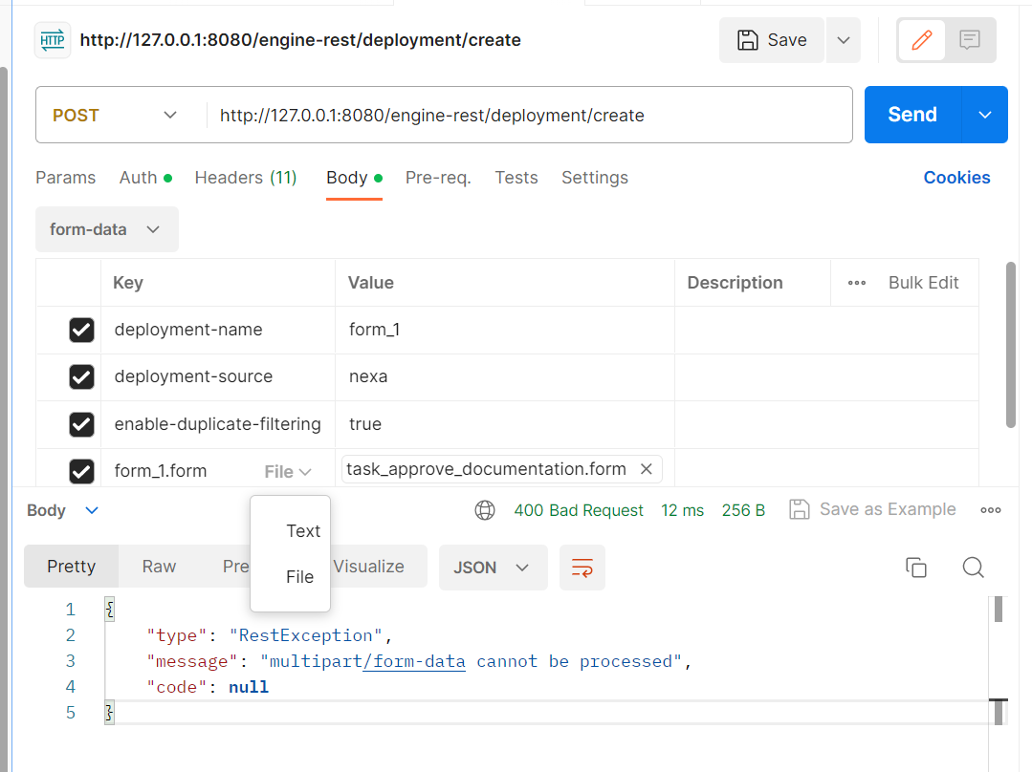This screenshot has height=772, width=1032.
Task: Open the POST method dropdown
Action: coord(115,114)
